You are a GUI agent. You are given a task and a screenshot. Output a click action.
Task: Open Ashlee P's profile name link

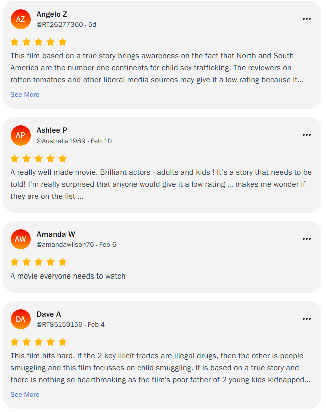click(x=52, y=130)
